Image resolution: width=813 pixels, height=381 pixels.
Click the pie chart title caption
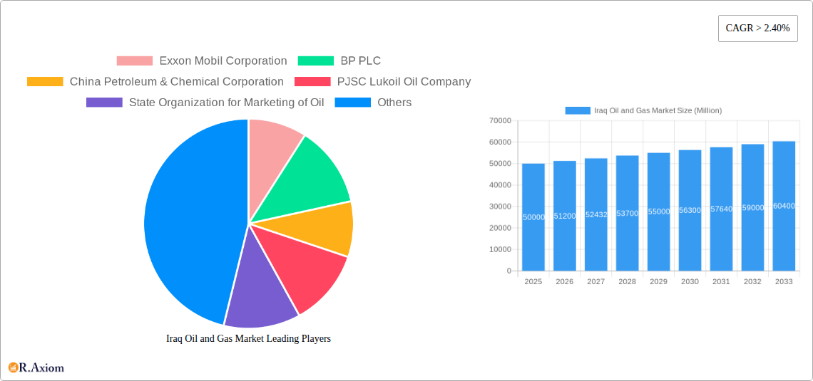[248, 338]
